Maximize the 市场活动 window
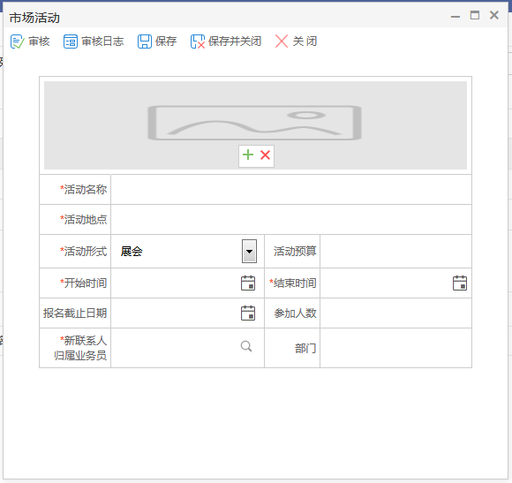 point(475,15)
